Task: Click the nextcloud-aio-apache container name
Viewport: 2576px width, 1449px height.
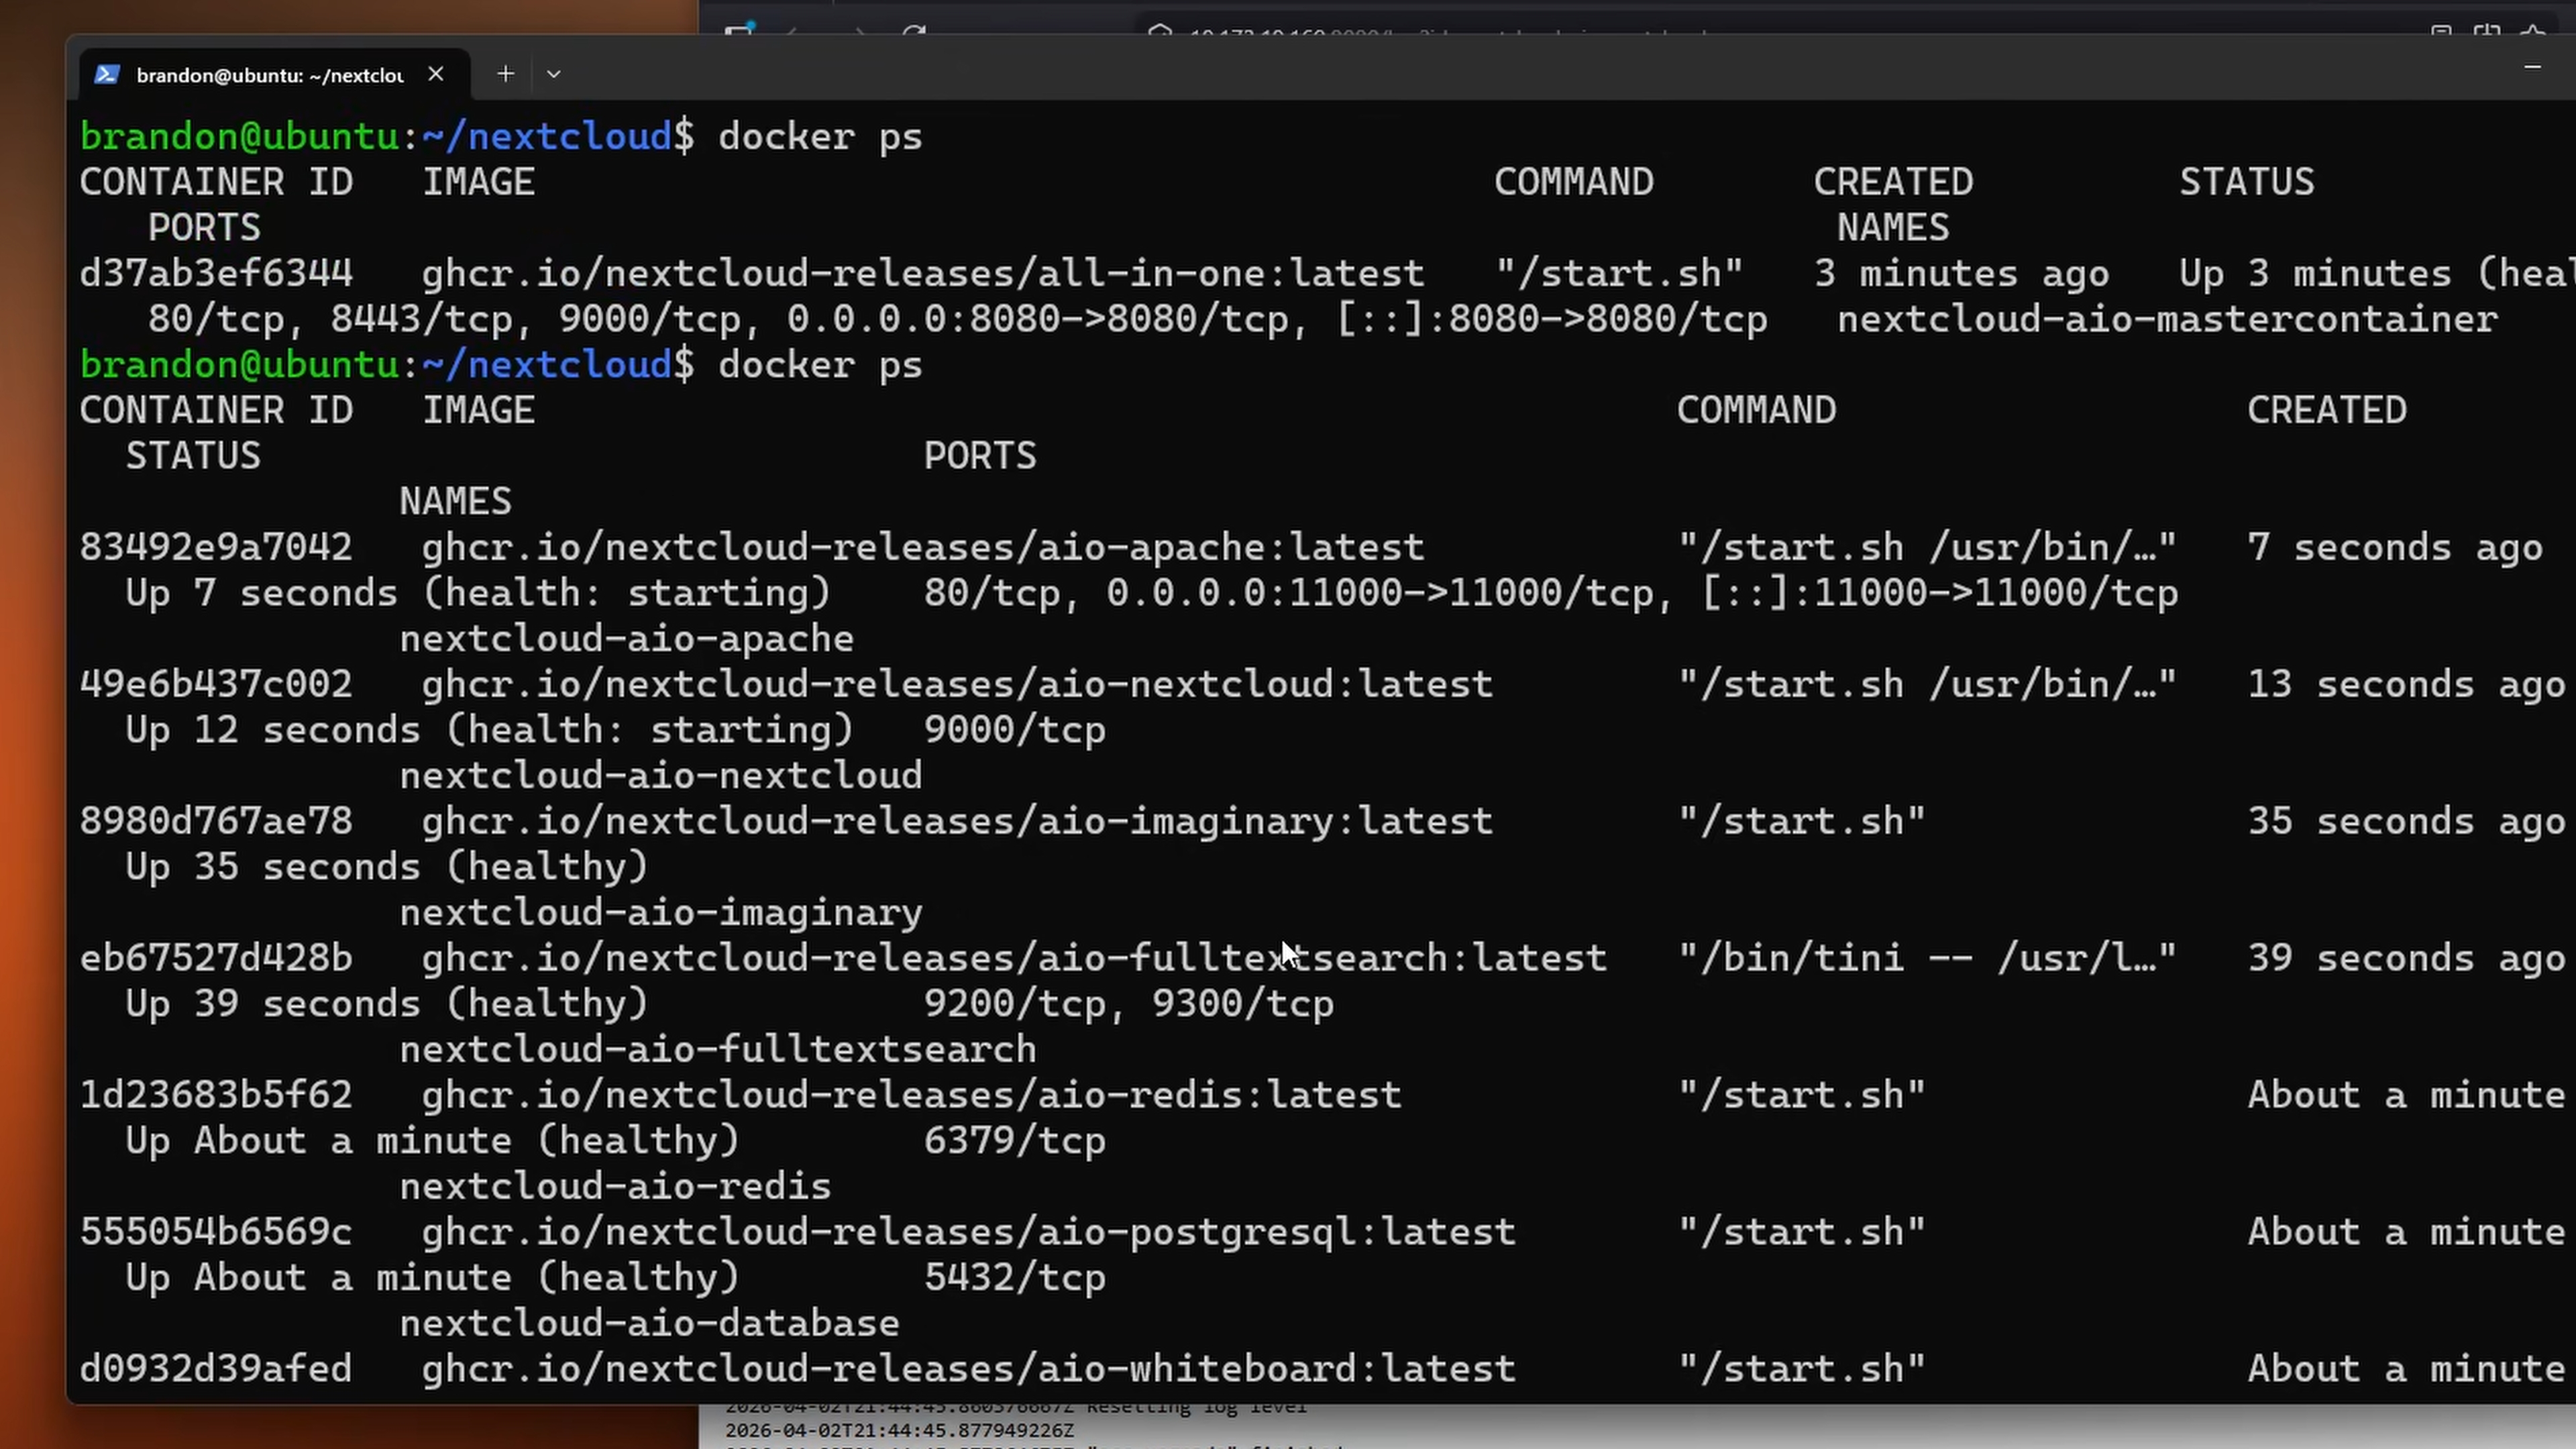Action: 626,638
